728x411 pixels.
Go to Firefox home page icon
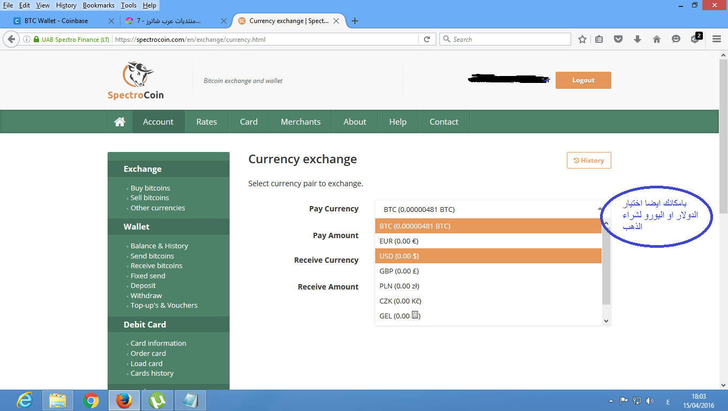point(657,39)
